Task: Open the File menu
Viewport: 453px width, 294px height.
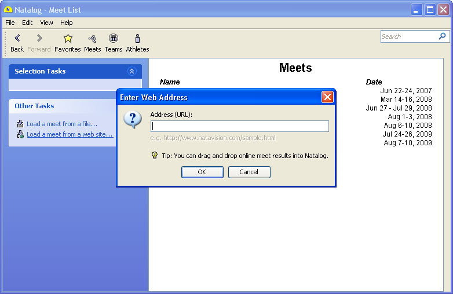Action: coord(10,23)
